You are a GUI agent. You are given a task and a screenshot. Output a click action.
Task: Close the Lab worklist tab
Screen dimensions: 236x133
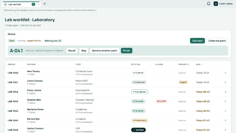(x=38, y=4)
